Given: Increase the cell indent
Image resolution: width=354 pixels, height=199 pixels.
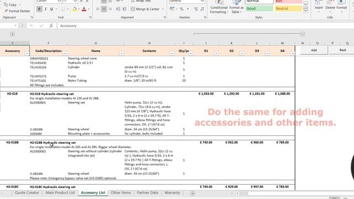Looking at the screenshot, I should click(124, 9).
